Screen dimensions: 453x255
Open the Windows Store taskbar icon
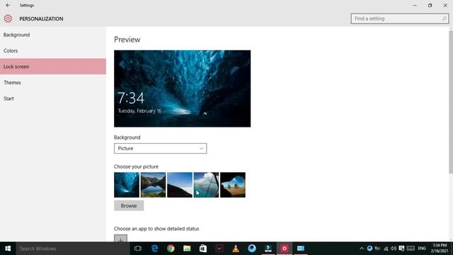tap(203, 249)
